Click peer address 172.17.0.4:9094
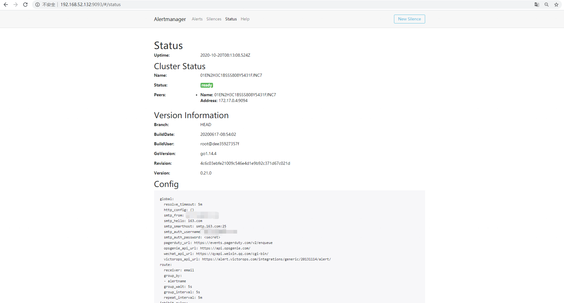This screenshot has width=564, height=303. (x=233, y=100)
